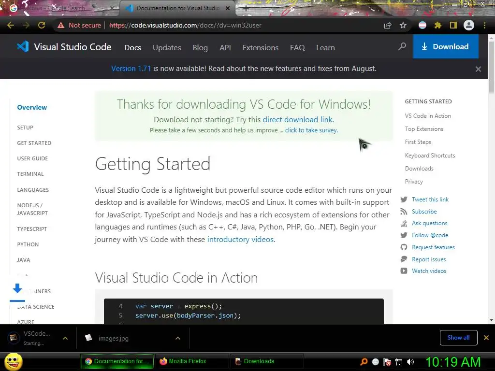Click the scrollbar down arrow
Screen dimensions: 495x371
pos(491,320)
